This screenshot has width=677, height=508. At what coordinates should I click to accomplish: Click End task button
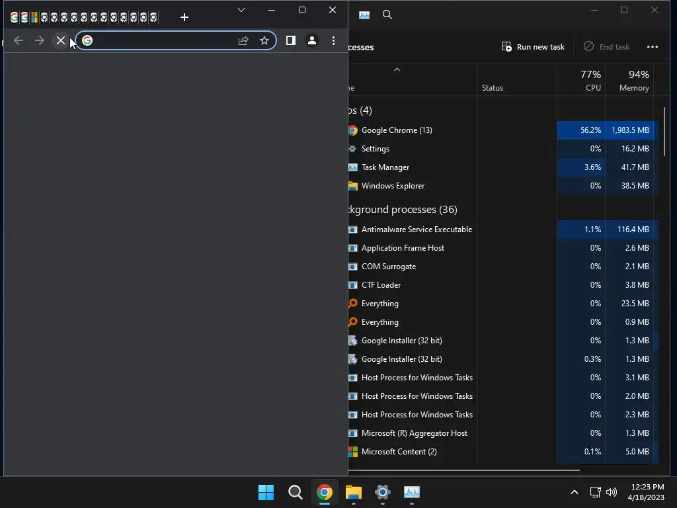[607, 47]
